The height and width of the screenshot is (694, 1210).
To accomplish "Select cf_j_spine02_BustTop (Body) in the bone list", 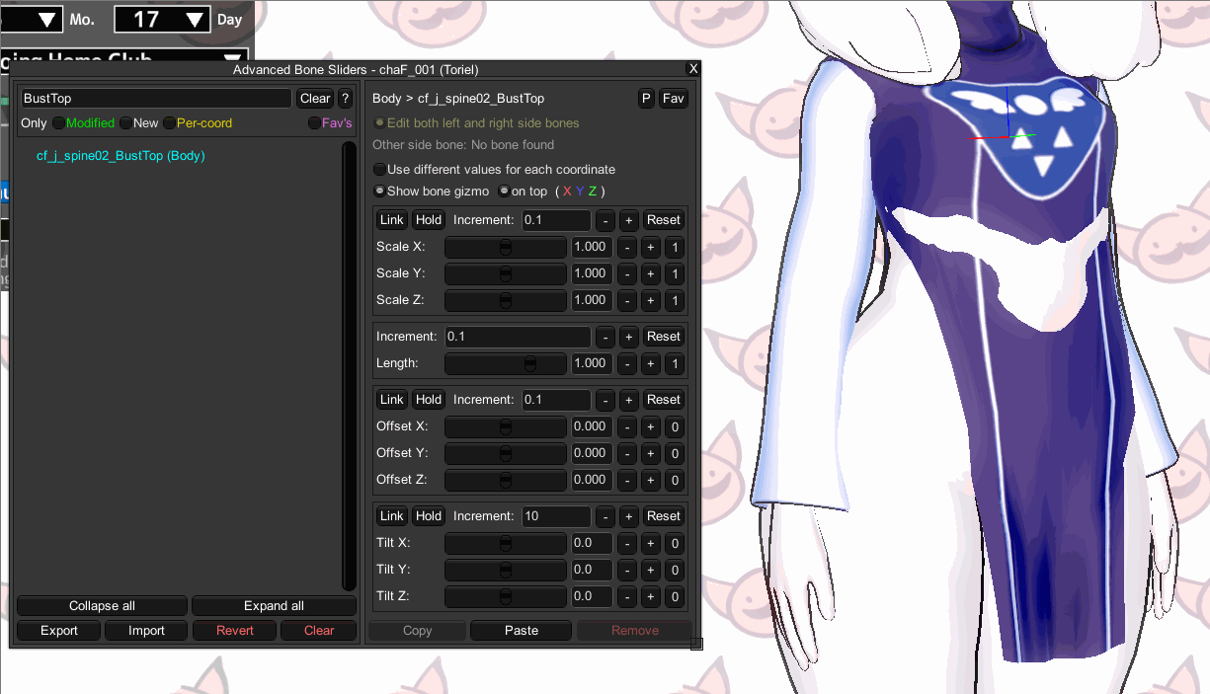I will pyautogui.click(x=121, y=156).
